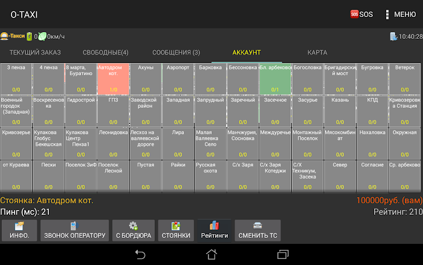Tap the Android home navigation icon
Viewport: 423px width, 265px height.
click(211, 255)
